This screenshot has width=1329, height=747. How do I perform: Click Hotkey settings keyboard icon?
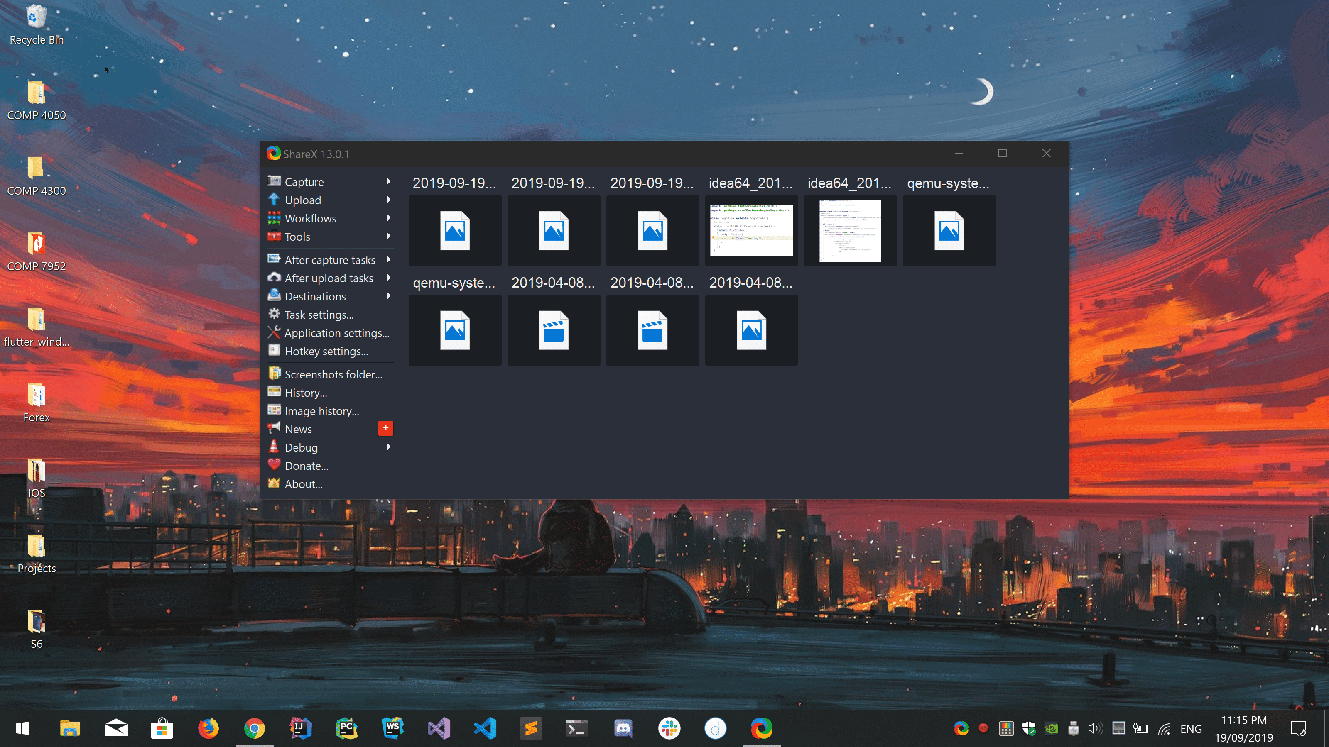pyautogui.click(x=274, y=351)
